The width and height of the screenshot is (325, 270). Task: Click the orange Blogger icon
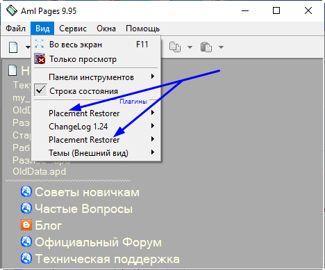pos(26,225)
